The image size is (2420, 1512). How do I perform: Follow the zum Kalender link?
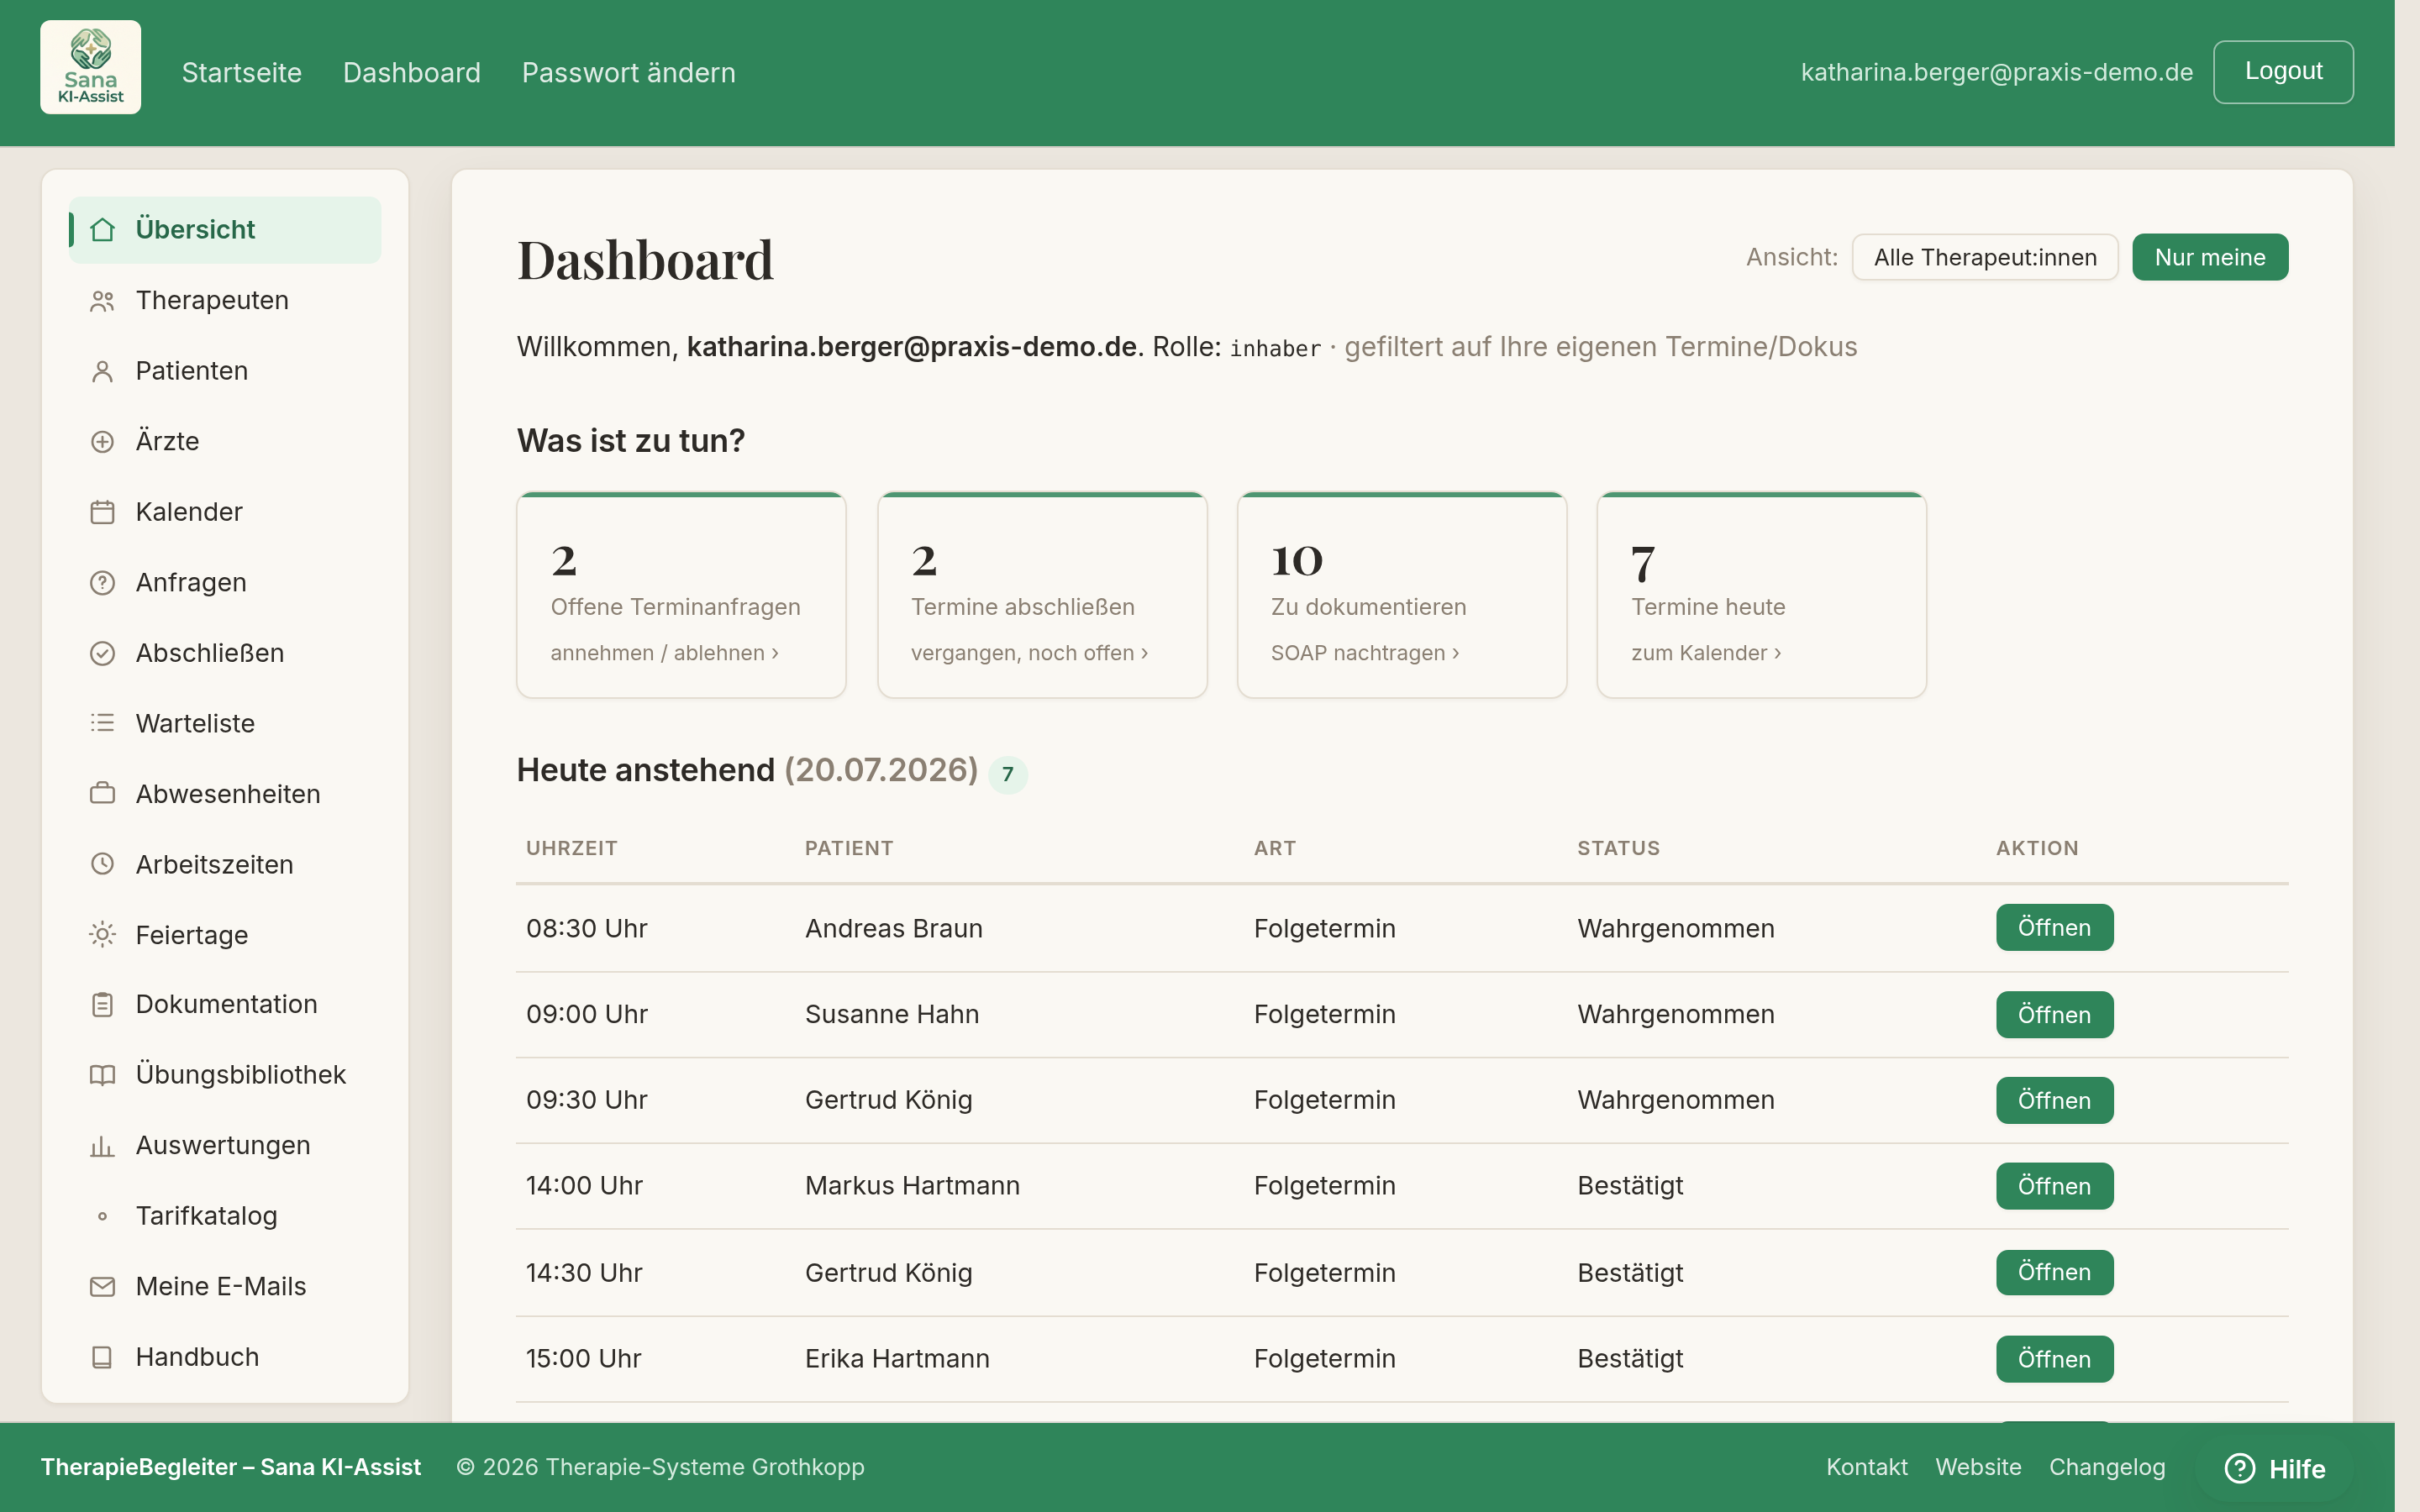point(1706,653)
